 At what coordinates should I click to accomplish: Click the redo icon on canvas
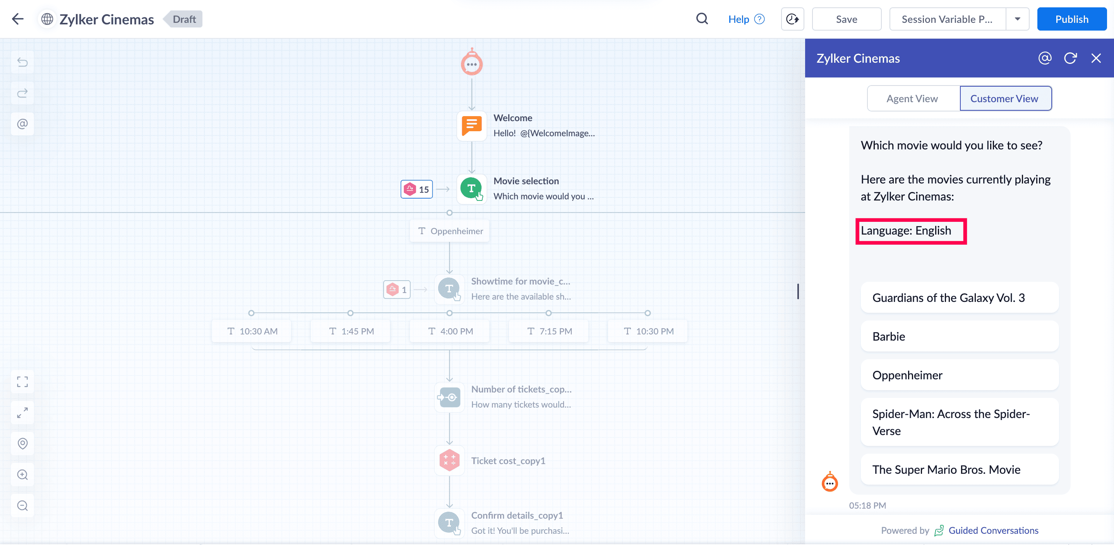click(x=22, y=93)
